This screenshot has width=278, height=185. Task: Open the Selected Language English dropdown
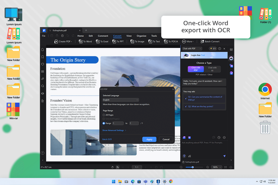pos(121,100)
